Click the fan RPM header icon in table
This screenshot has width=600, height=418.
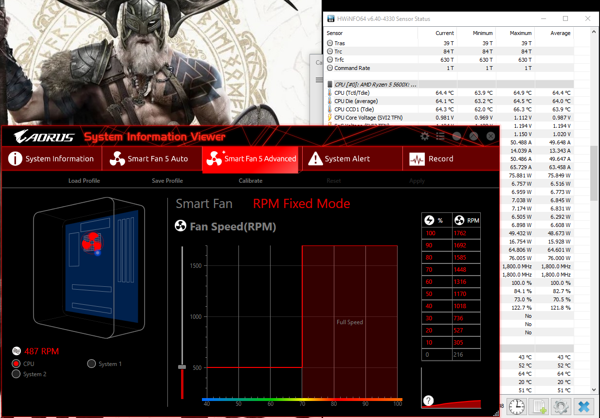(459, 220)
